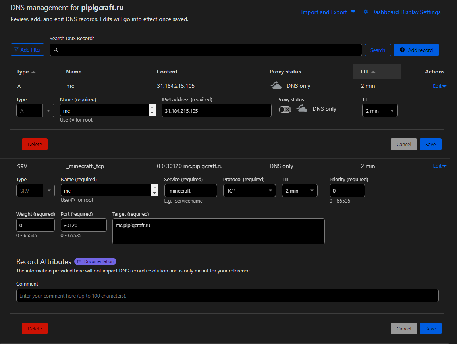
Task: Cancel editing the SRV record
Action: pos(404,329)
